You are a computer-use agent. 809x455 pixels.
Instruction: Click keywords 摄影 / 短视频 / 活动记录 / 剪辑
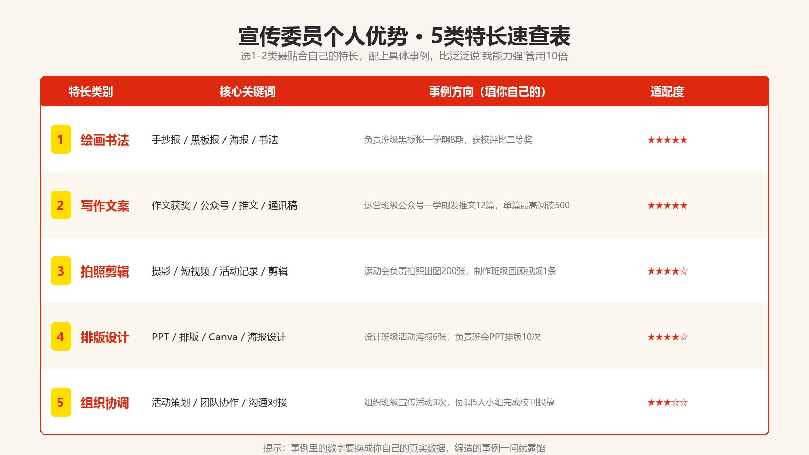220,271
